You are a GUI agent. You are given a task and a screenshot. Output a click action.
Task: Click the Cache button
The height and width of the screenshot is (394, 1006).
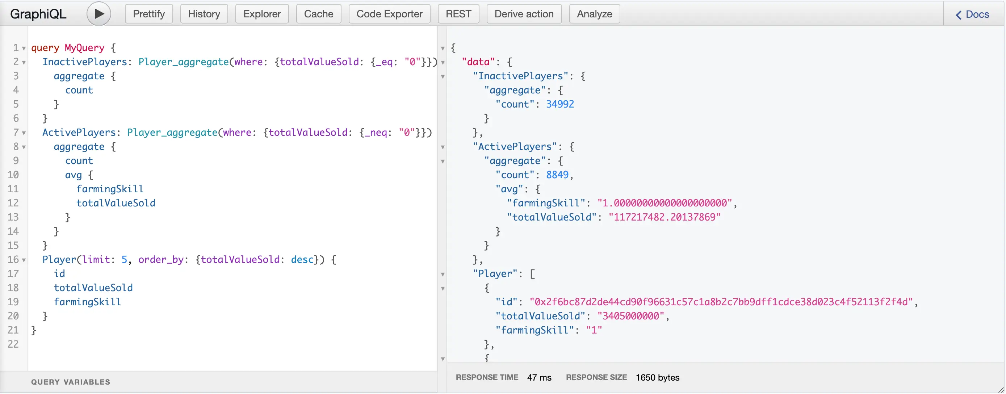[x=318, y=13]
